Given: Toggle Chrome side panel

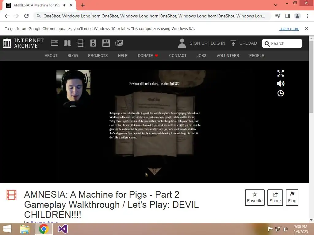Looking at the screenshot, I should coord(288,16).
